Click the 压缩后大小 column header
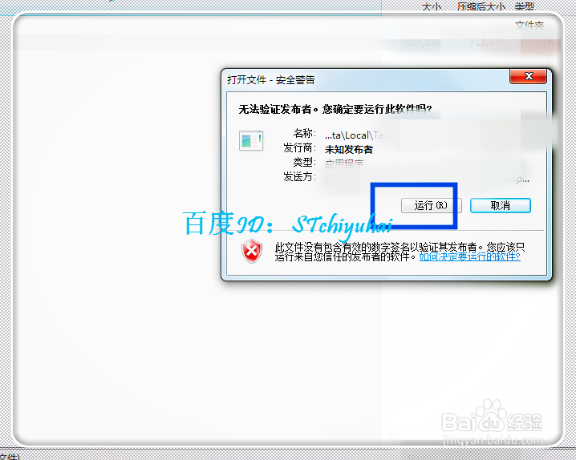This screenshot has height=460, width=576. (481, 6)
